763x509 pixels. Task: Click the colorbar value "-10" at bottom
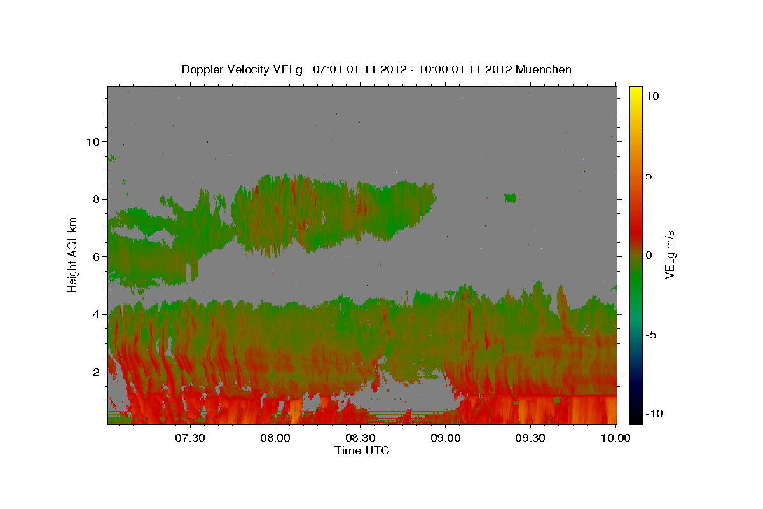[655, 414]
